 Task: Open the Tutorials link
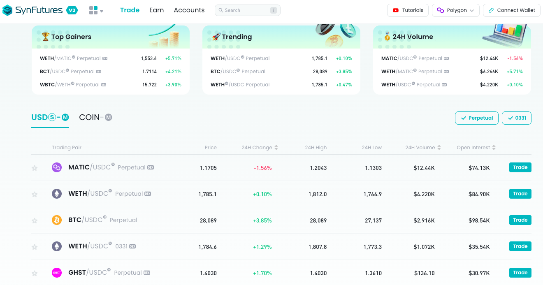click(408, 10)
